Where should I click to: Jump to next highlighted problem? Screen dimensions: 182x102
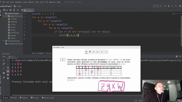click(x=180, y=14)
